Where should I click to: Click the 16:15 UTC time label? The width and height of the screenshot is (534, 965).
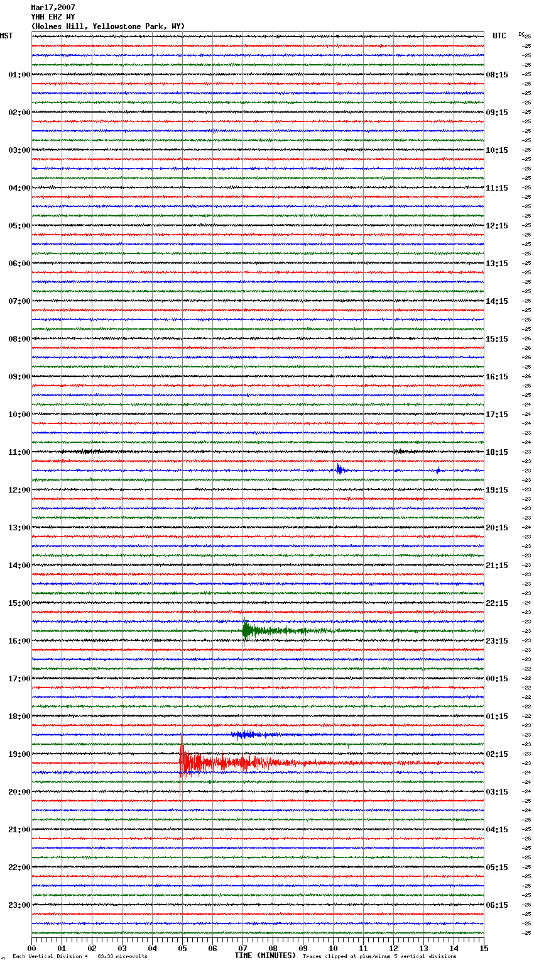(x=497, y=377)
